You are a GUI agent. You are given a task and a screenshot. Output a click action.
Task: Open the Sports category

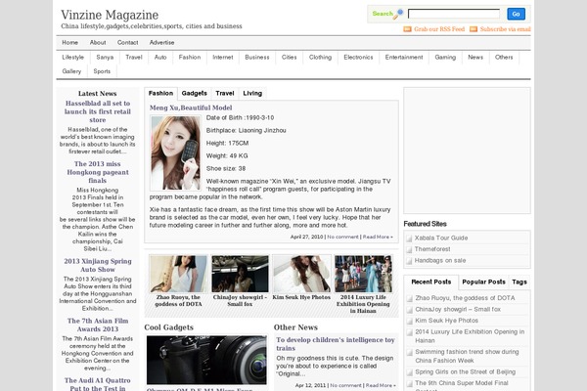point(102,71)
